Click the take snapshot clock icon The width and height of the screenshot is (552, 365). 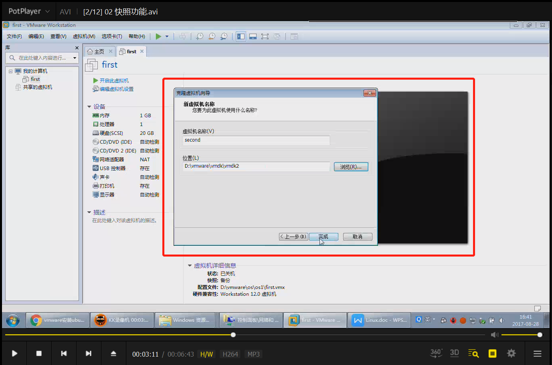click(x=200, y=36)
